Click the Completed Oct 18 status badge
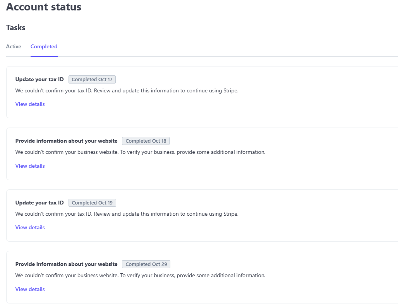Image resolution: width=398 pixels, height=305 pixels. click(146, 141)
